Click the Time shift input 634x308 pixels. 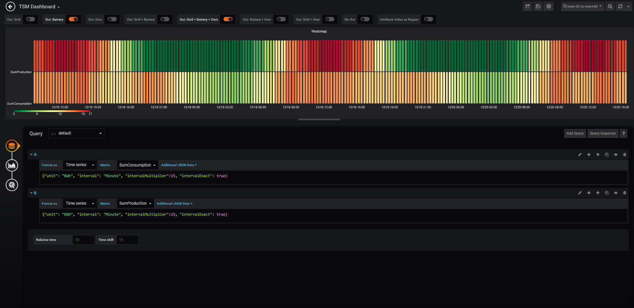[x=127, y=240]
